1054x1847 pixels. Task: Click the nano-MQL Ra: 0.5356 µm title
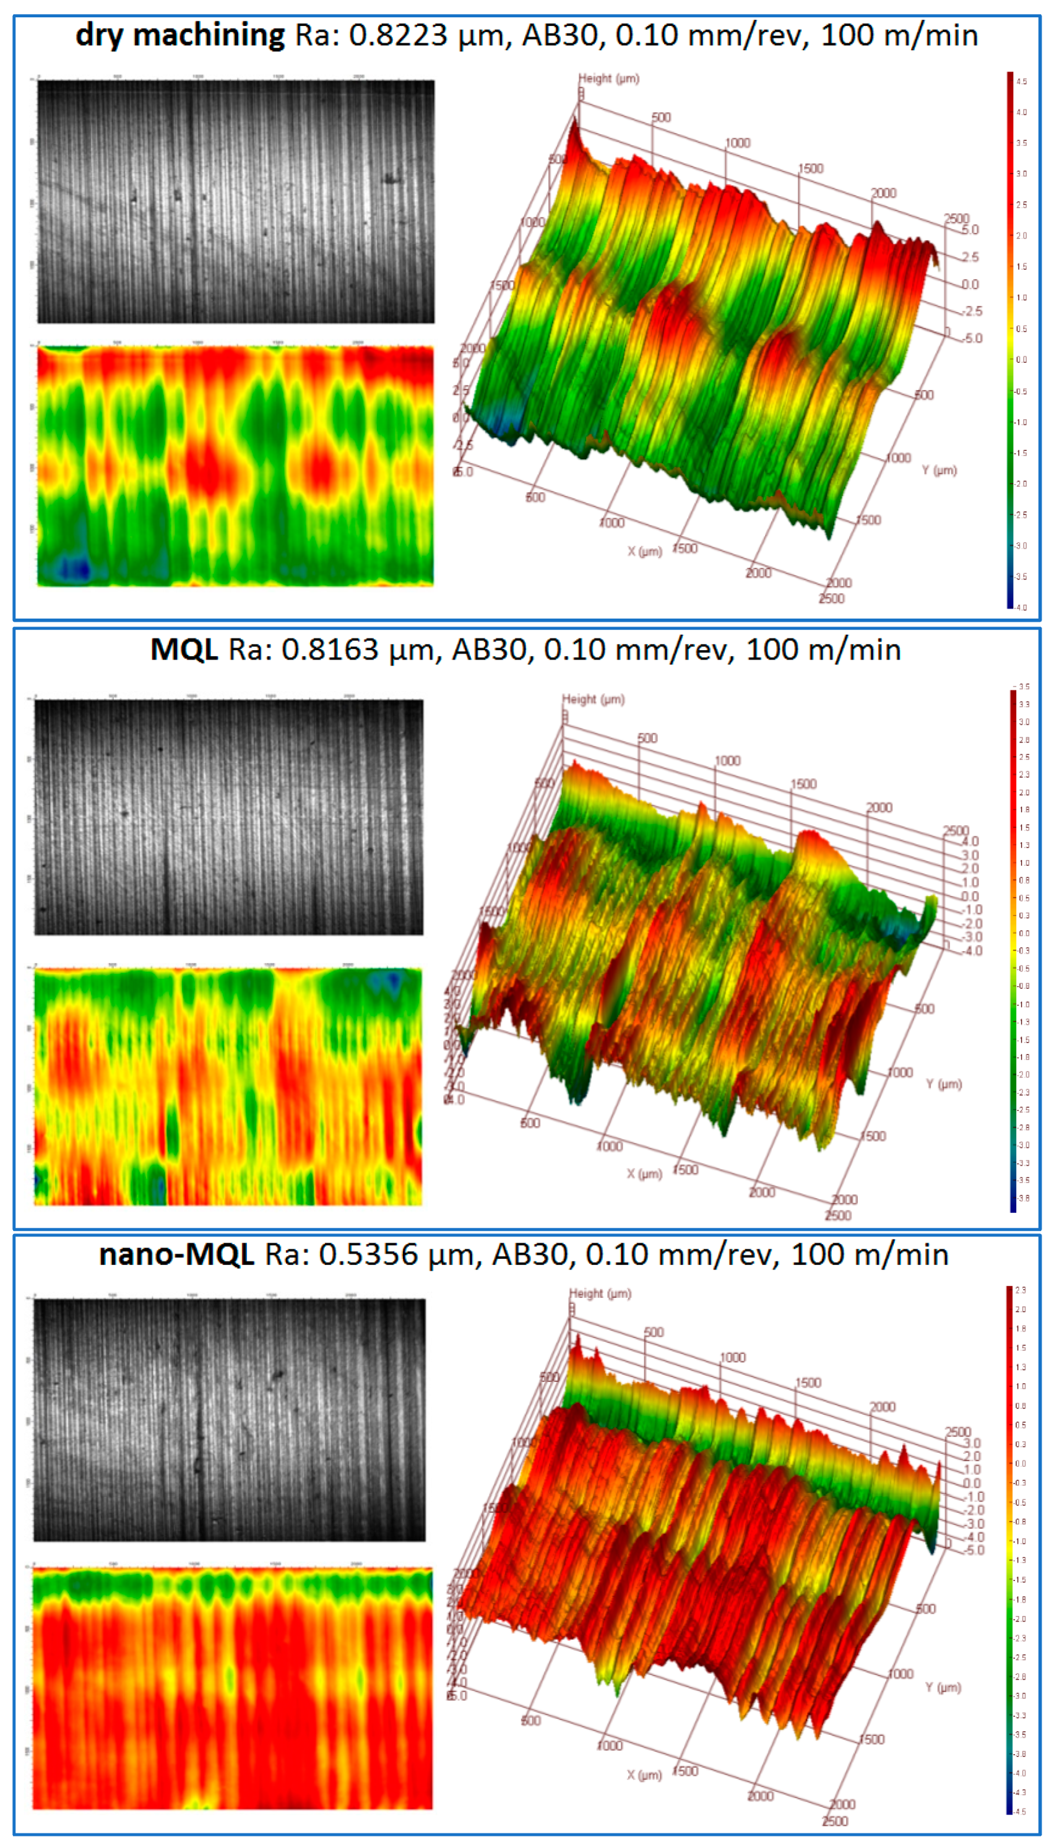pyautogui.click(x=524, y=1254)
